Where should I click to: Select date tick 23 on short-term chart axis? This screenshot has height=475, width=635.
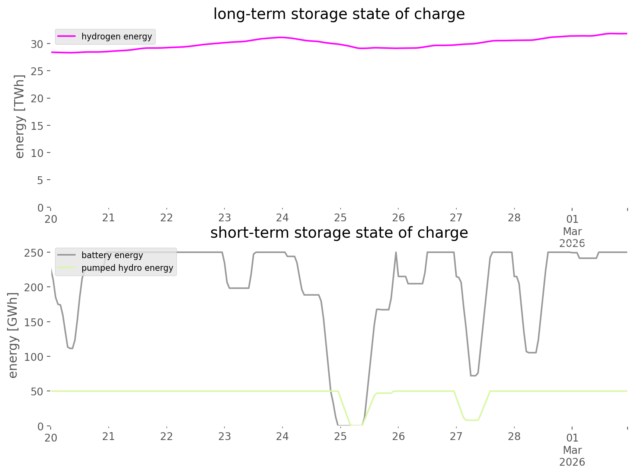point(224,437)
